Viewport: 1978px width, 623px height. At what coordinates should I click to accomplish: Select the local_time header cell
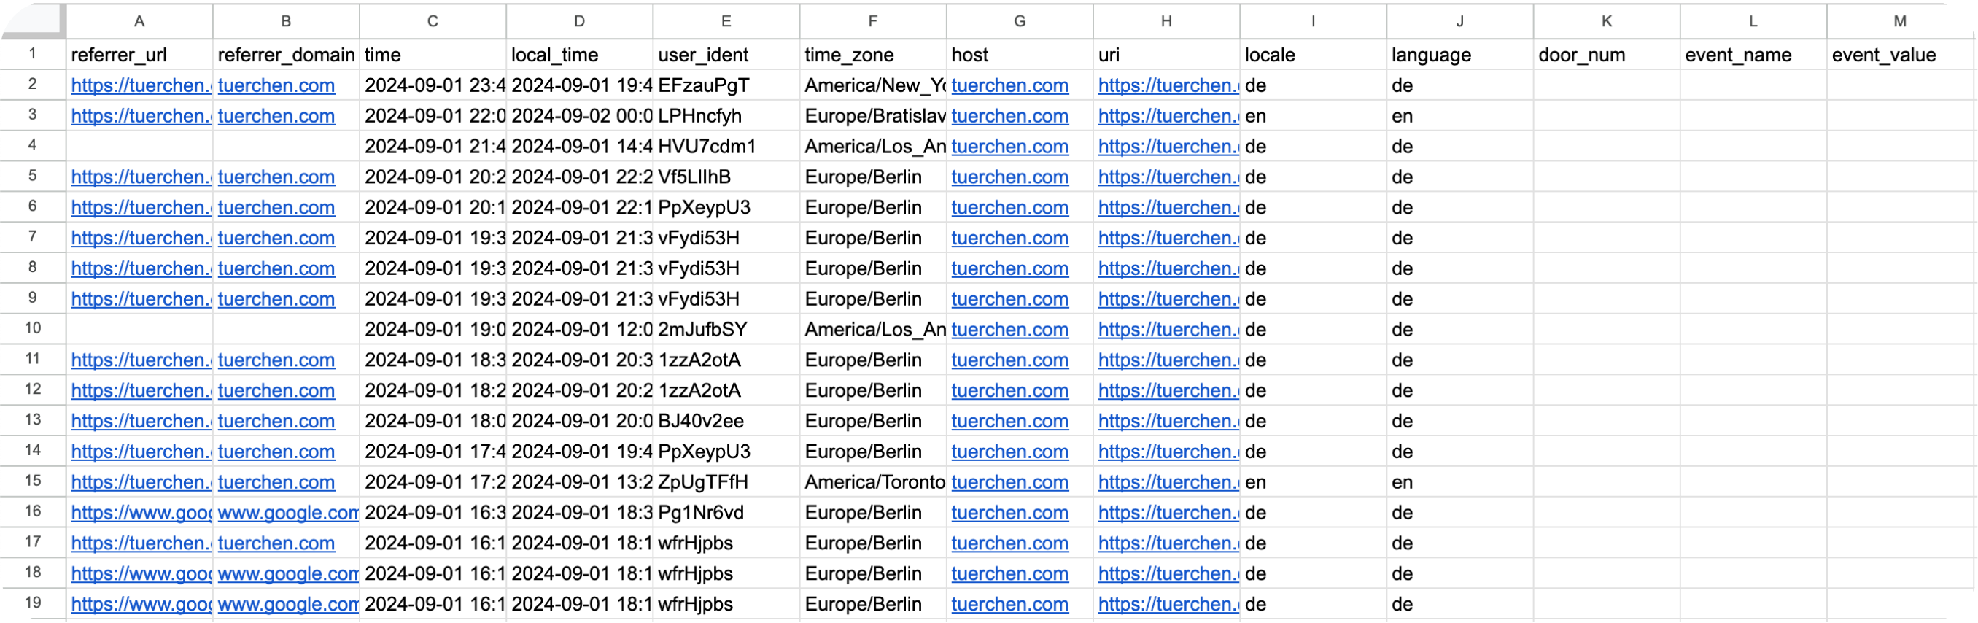point(578,55)
